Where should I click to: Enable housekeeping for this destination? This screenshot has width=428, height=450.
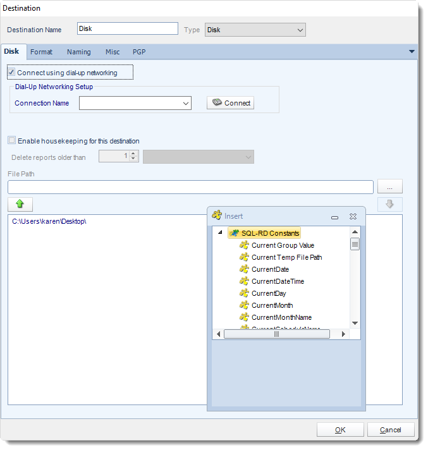pos(12,140)
